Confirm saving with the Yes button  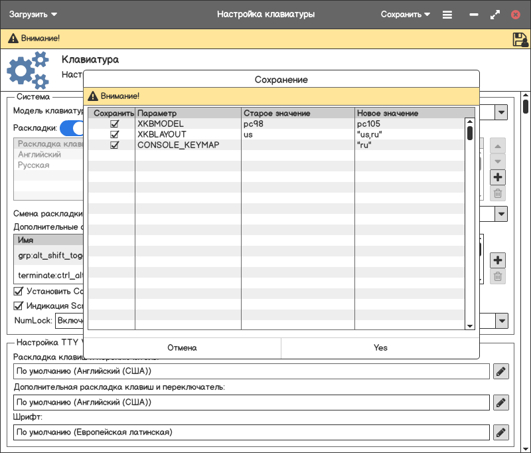380,347
